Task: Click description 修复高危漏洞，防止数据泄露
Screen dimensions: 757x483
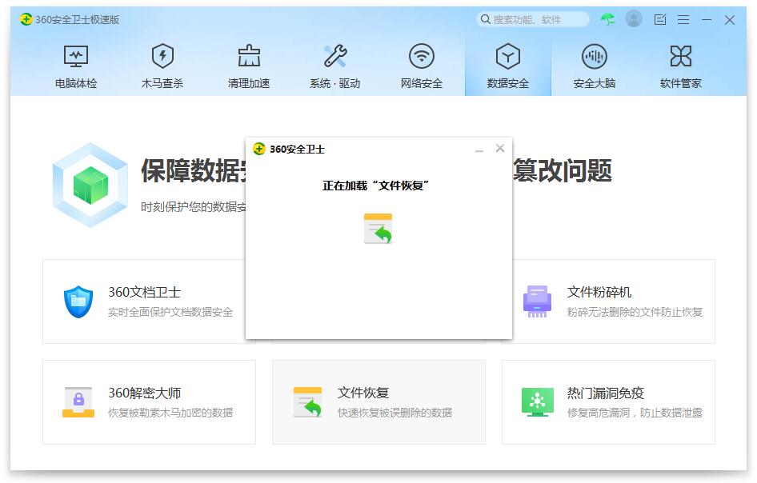Action: point(635,413)
